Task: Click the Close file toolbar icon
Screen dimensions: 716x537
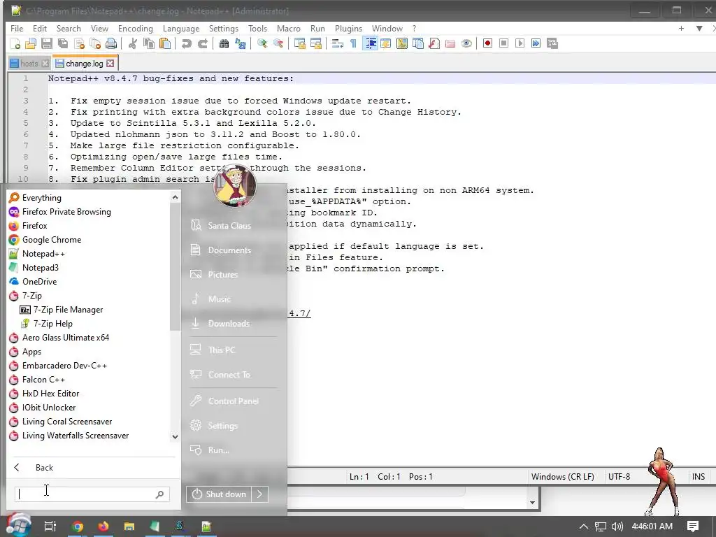Action: [79, 44]
